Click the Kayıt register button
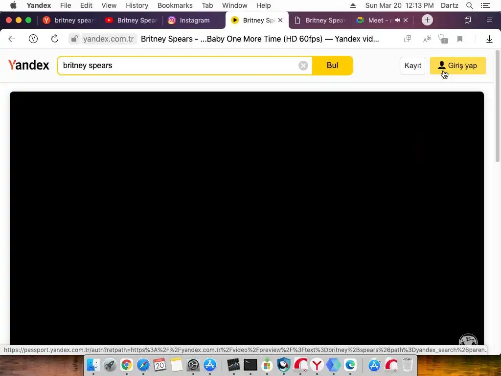The image size is (501, 376). 413,66
